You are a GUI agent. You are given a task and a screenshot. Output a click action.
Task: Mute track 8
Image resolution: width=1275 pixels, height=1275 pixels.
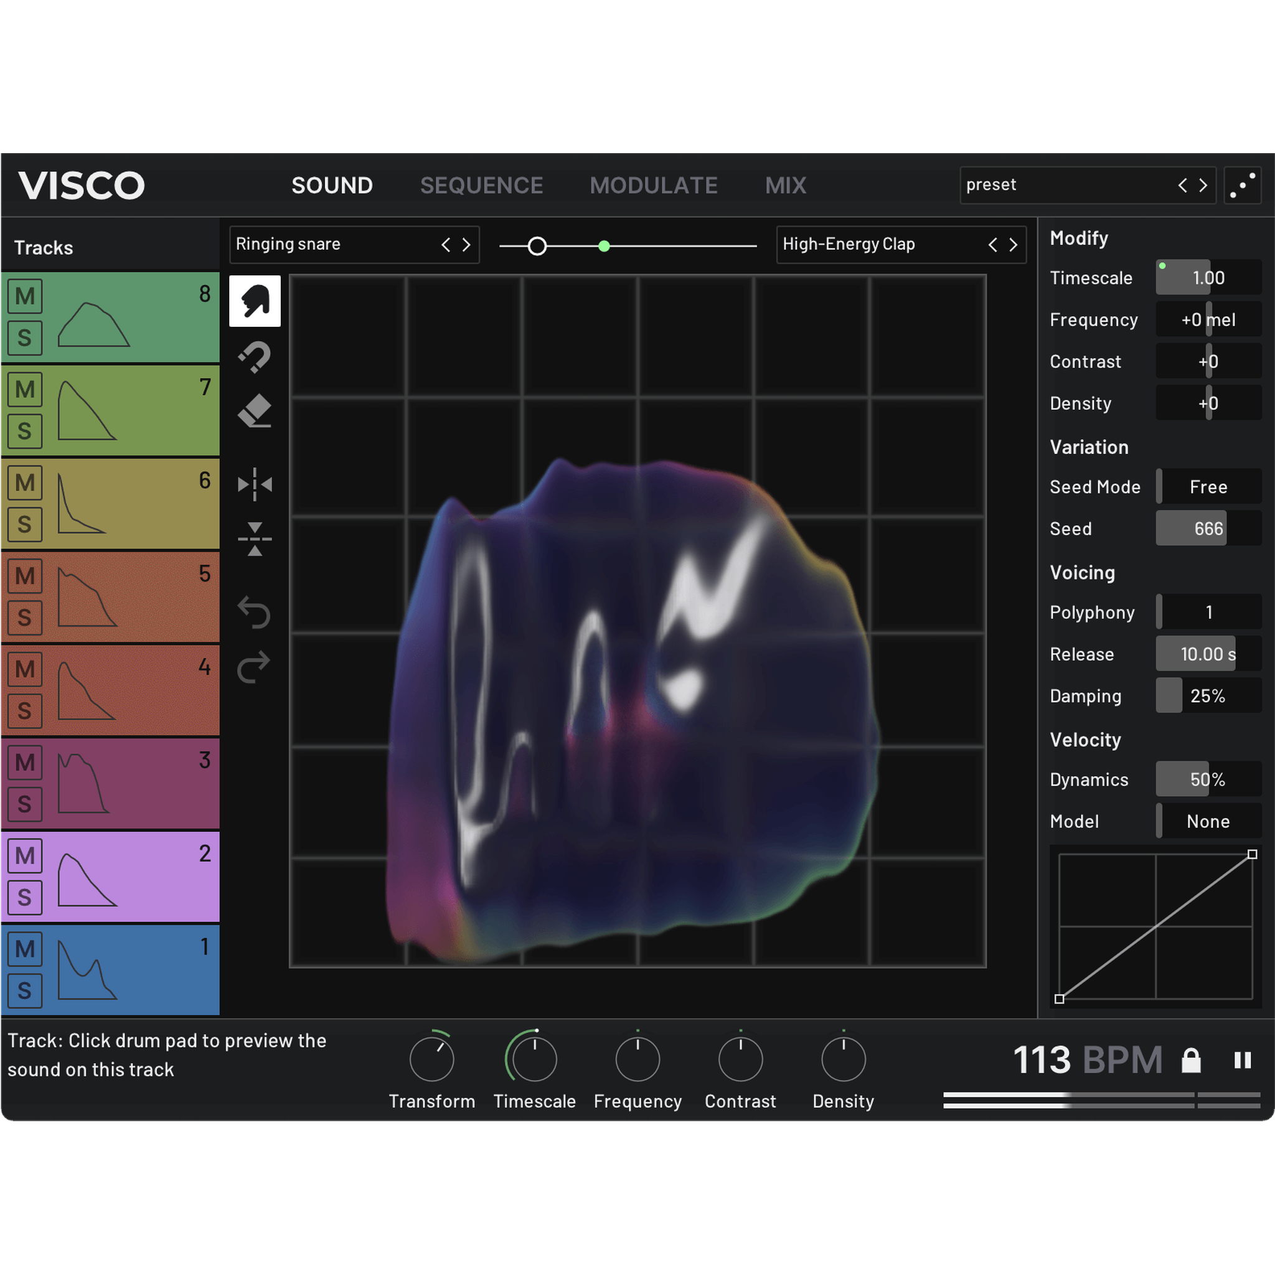(25, 296)
